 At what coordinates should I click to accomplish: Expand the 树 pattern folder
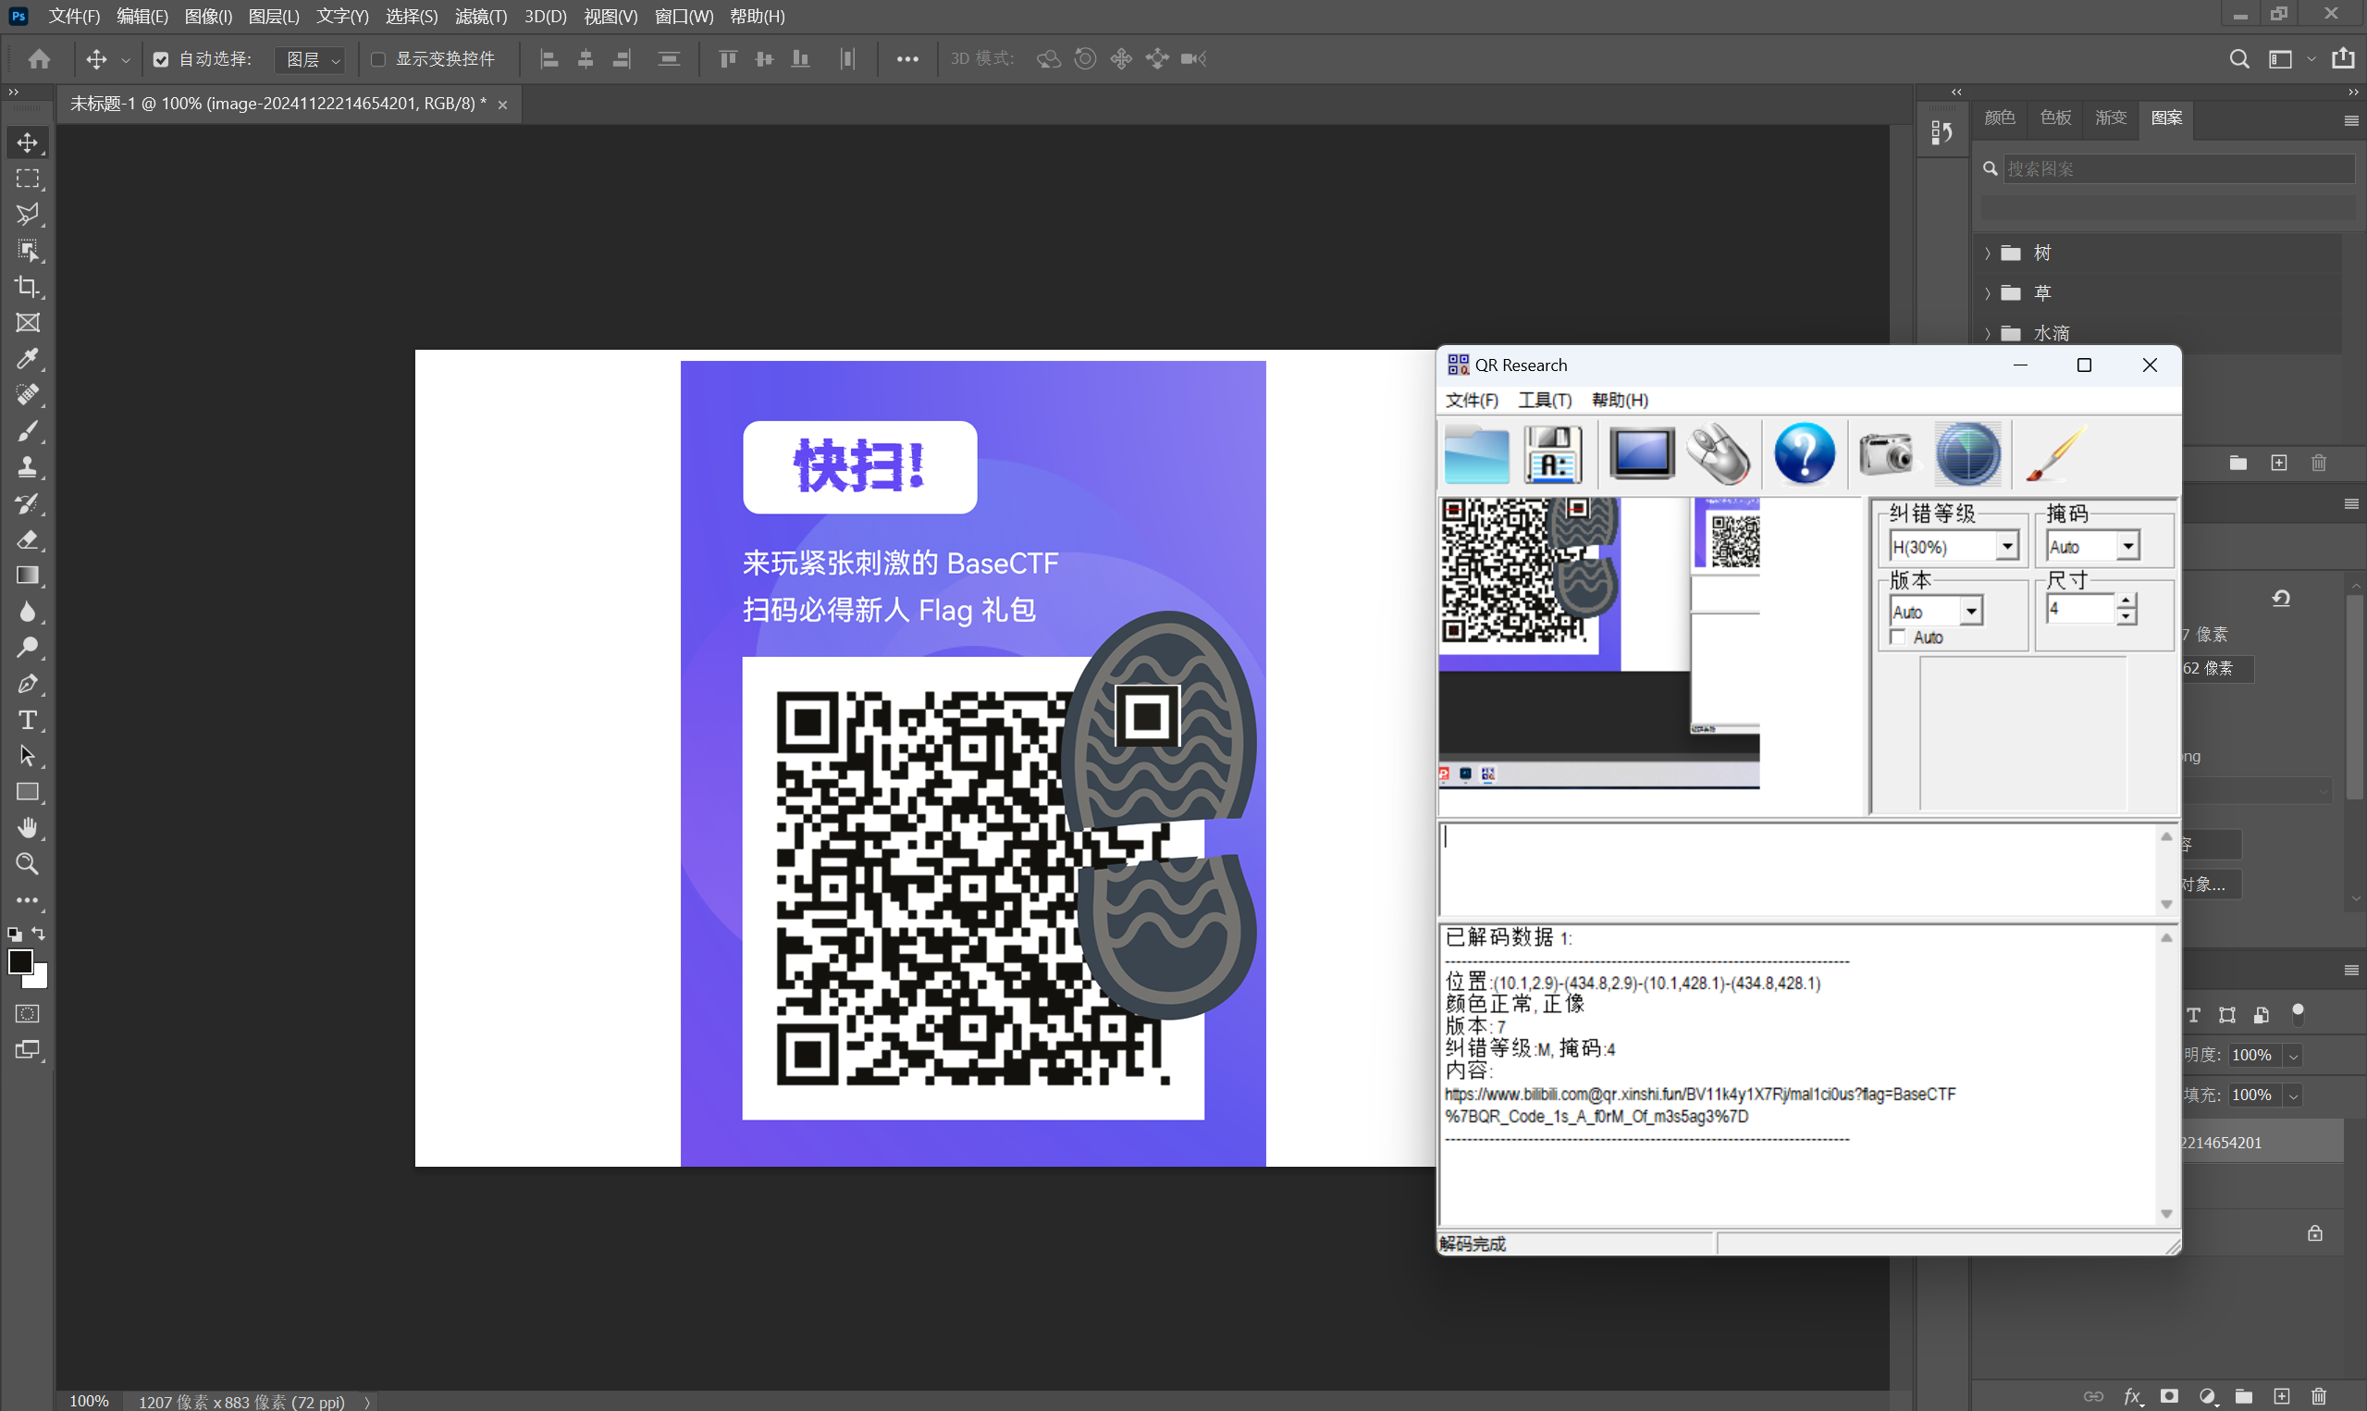(x=1988, y=253)
